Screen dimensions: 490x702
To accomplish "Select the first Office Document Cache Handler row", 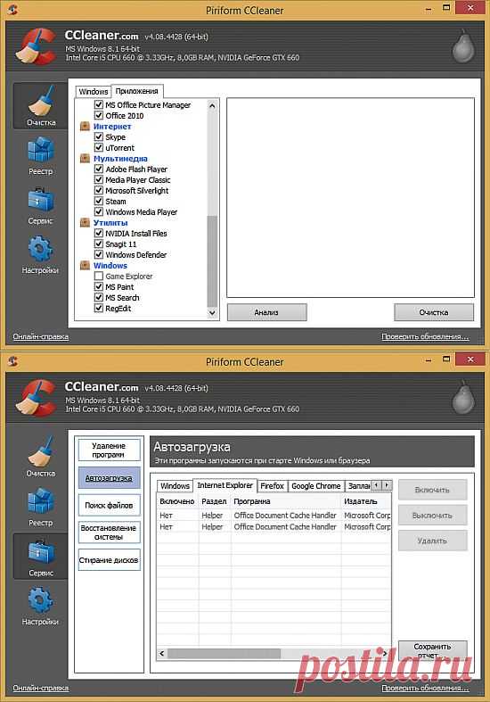I will tap(274, 516).
